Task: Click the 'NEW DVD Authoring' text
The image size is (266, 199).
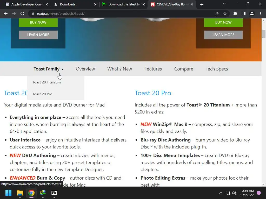Action: 33,155
